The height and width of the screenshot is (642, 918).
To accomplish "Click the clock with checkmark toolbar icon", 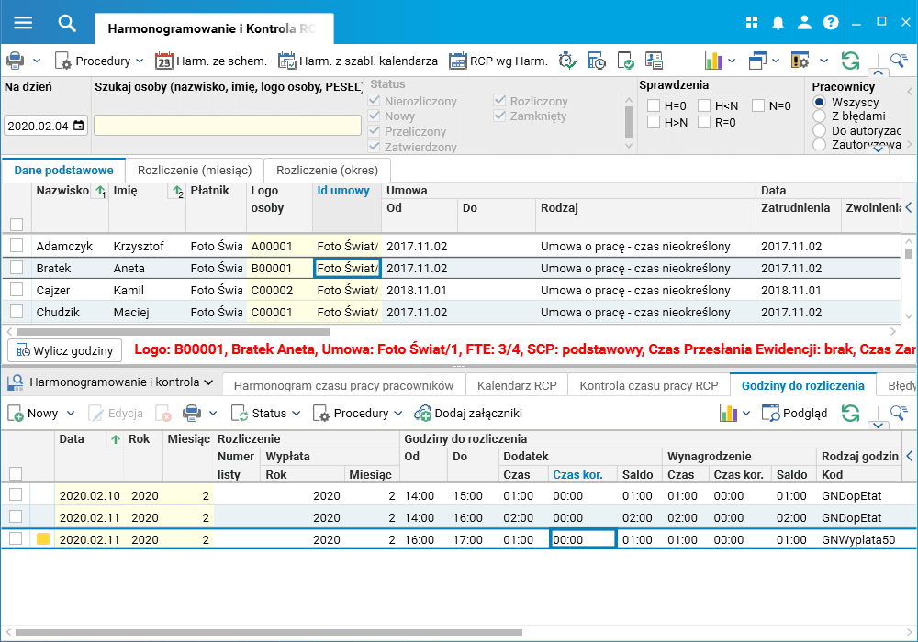I will point(566,61).
